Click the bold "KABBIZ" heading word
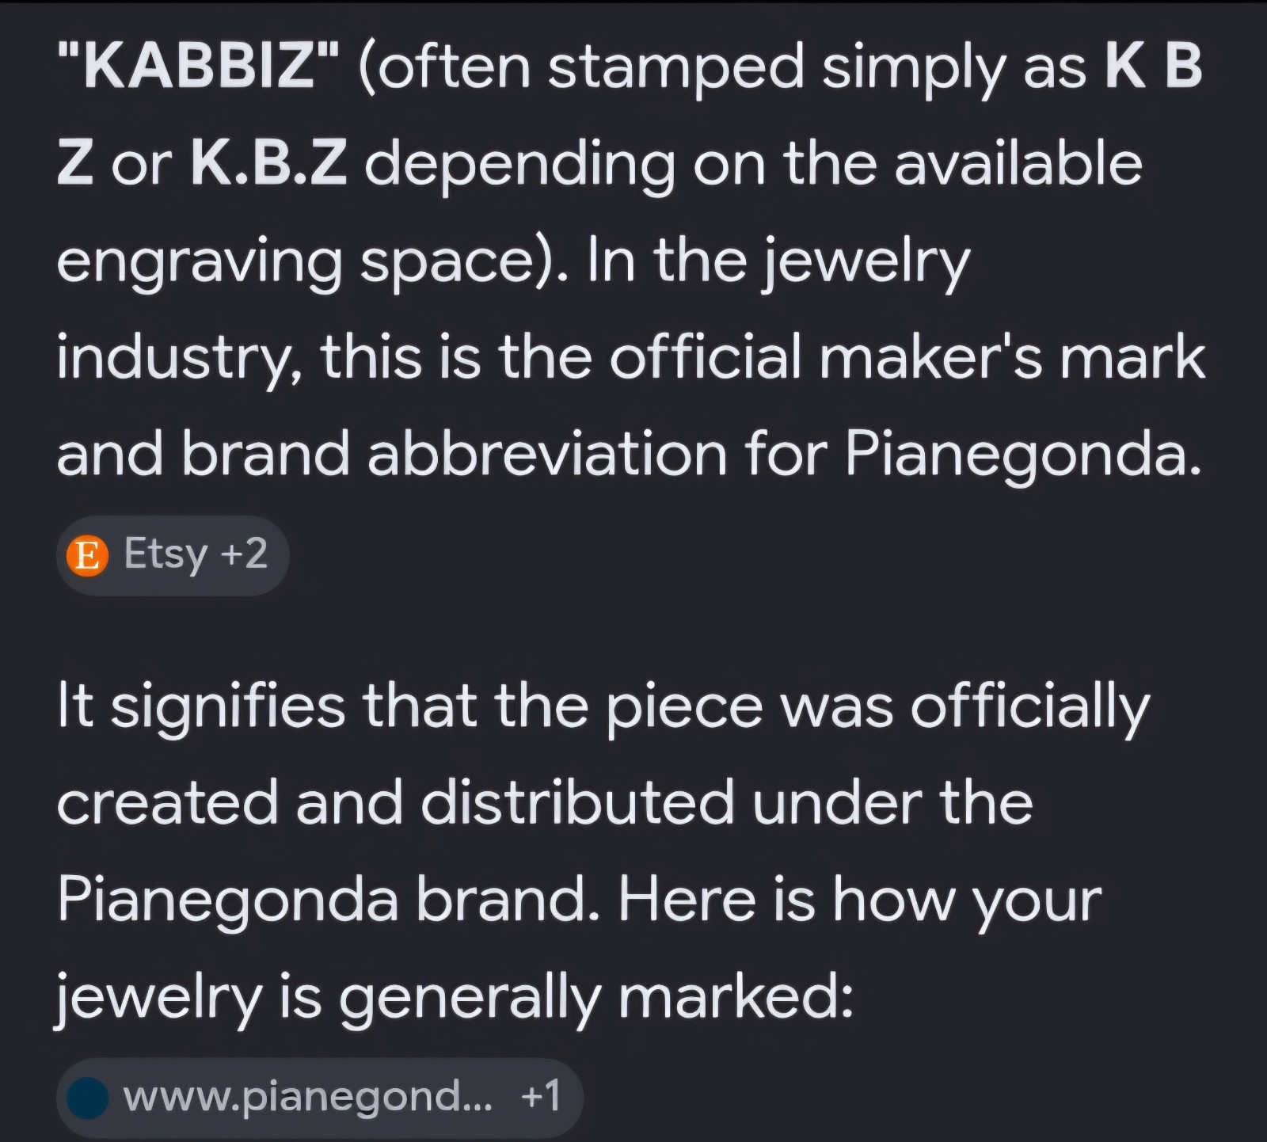Viewport: 1267px width, 1142px height. [x=199, y=65]
